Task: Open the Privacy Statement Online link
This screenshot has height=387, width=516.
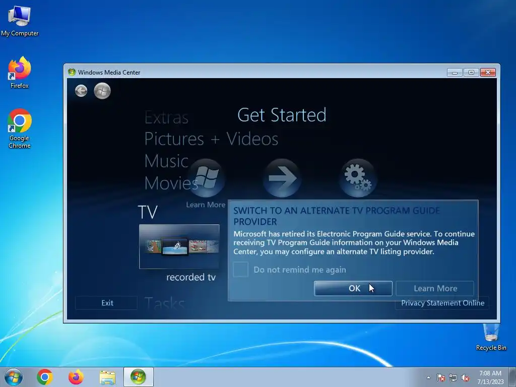Action: [x=442, y=303]
